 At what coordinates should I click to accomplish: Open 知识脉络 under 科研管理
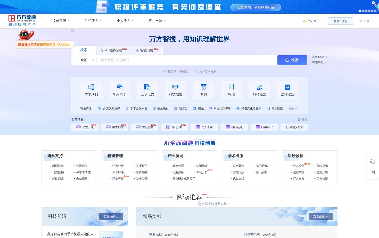point(118,172)
